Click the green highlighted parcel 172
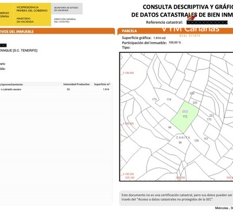The width and height of the screenshot is (233, 213). coord(185,117)
